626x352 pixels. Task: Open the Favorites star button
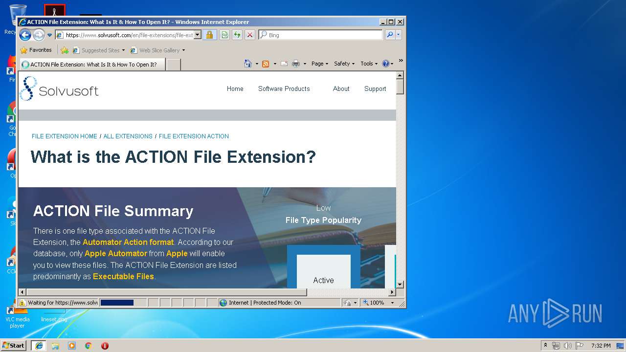[x=36, y=50]
